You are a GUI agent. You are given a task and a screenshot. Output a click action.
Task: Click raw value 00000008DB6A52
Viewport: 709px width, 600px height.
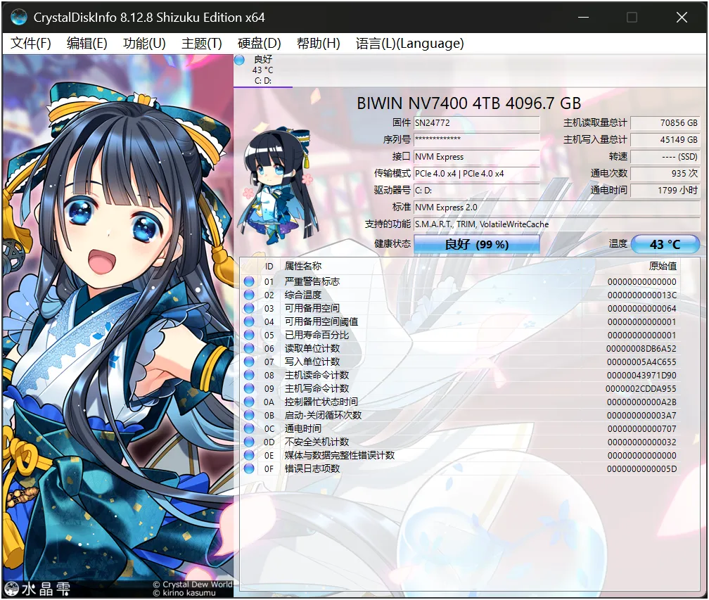click(641, 349)
